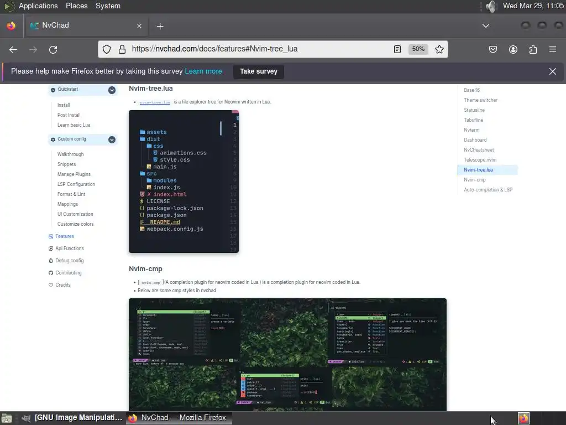Jump to Telescope.nvim section
This screenshot has height=425, width=566.
[x=480, y=160]
